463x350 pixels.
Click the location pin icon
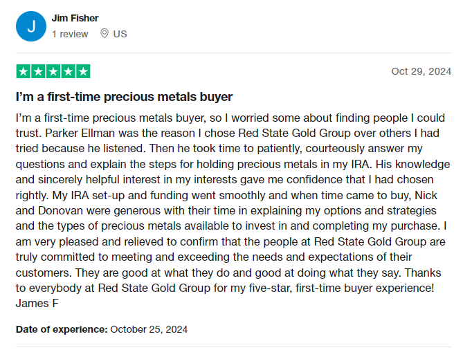pyautogui.click(x=105, y=33)
